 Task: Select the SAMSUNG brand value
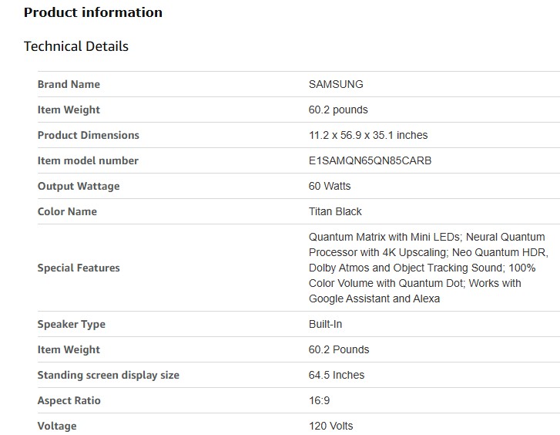336,84
